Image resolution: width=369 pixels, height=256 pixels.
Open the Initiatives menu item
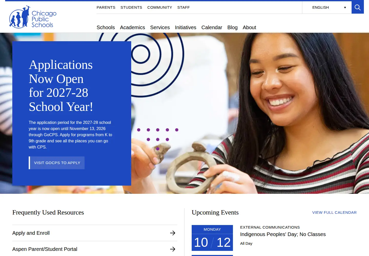coord(186,27)
